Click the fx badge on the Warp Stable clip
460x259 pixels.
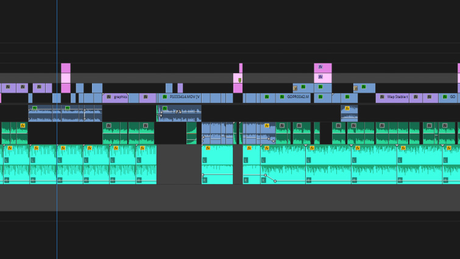[382, 97]
